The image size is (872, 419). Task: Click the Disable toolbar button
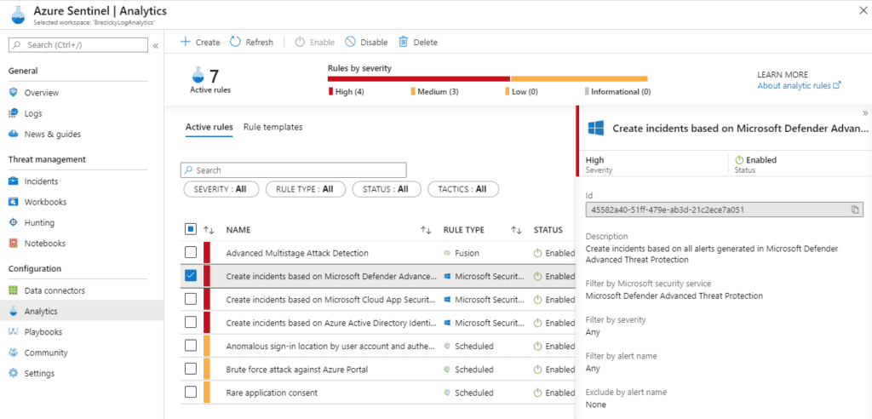366,42
